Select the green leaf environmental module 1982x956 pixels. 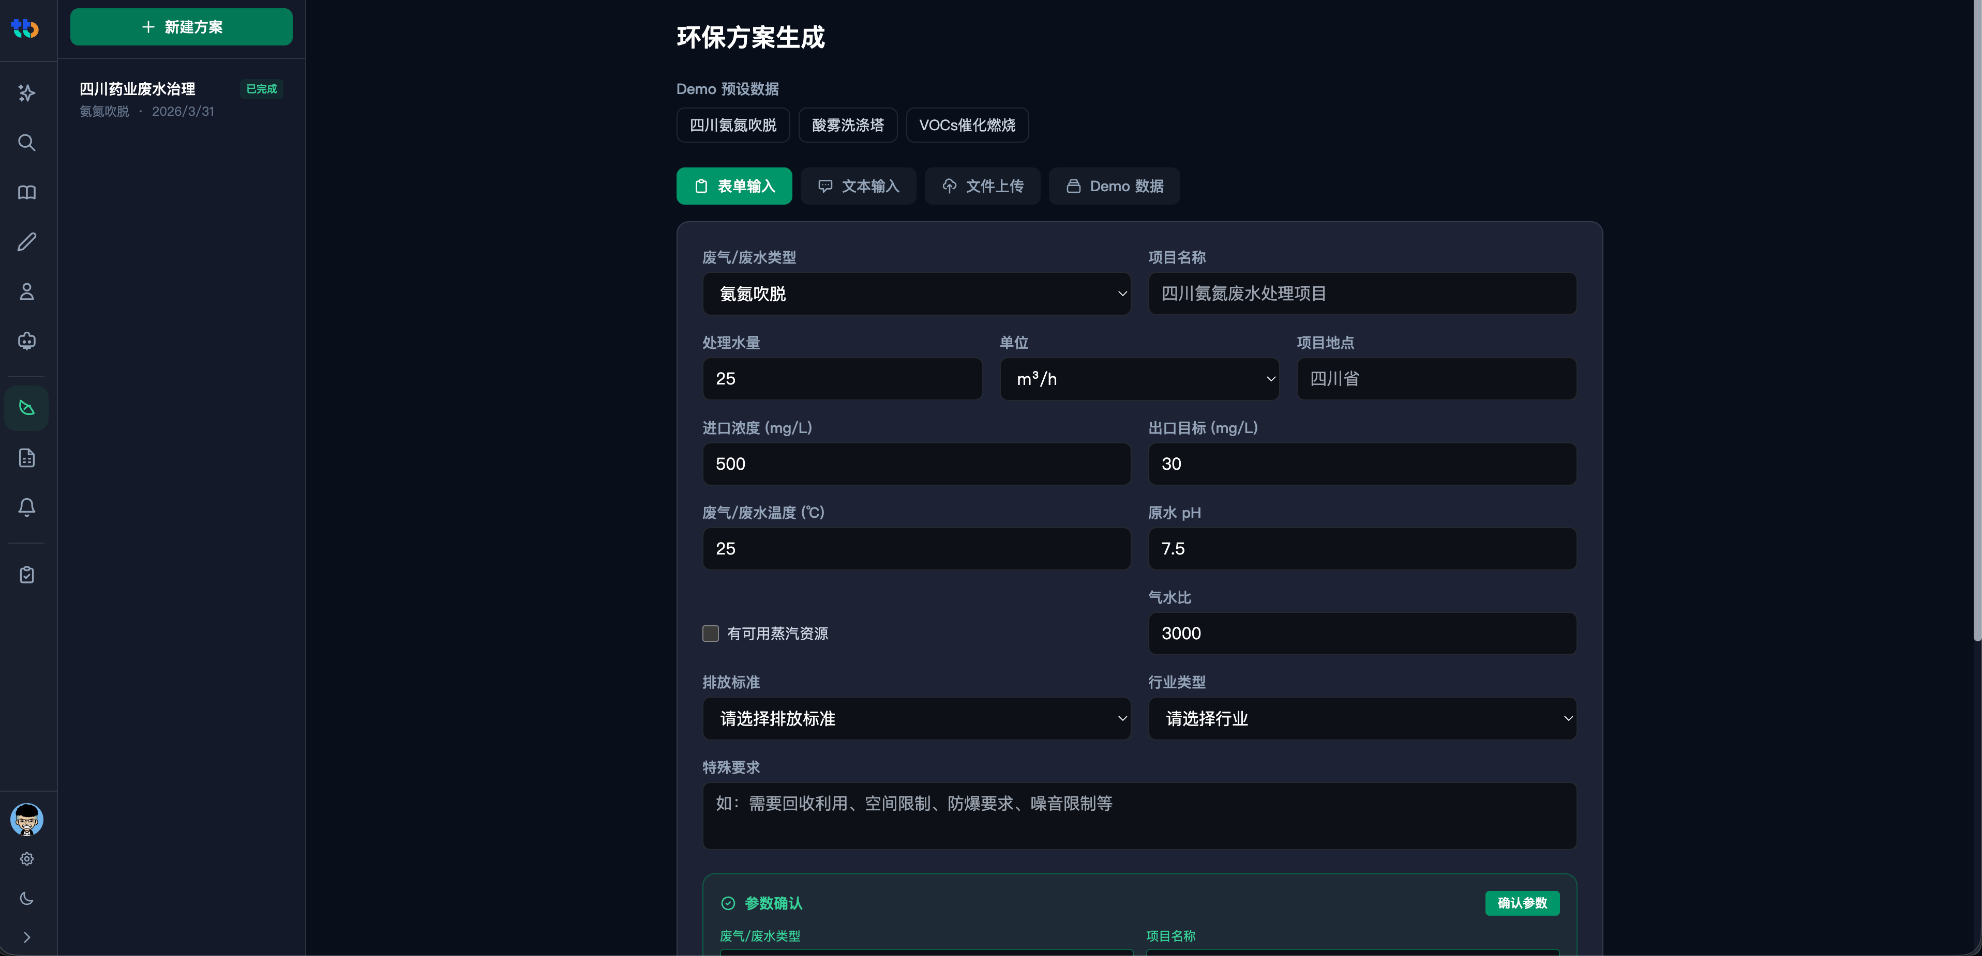pos(27,407)
